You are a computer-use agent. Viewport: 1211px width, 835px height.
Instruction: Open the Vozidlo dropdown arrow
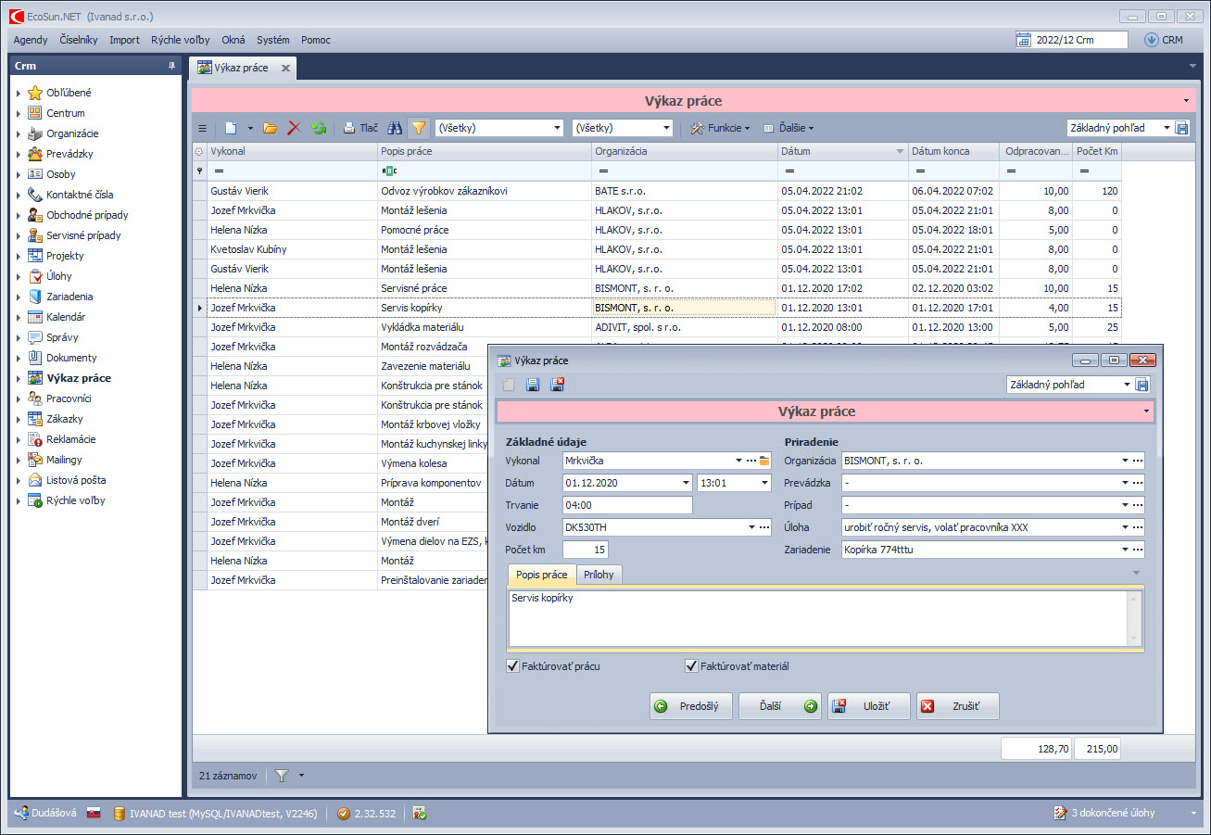pyautogui.click(x=751, y=527)
